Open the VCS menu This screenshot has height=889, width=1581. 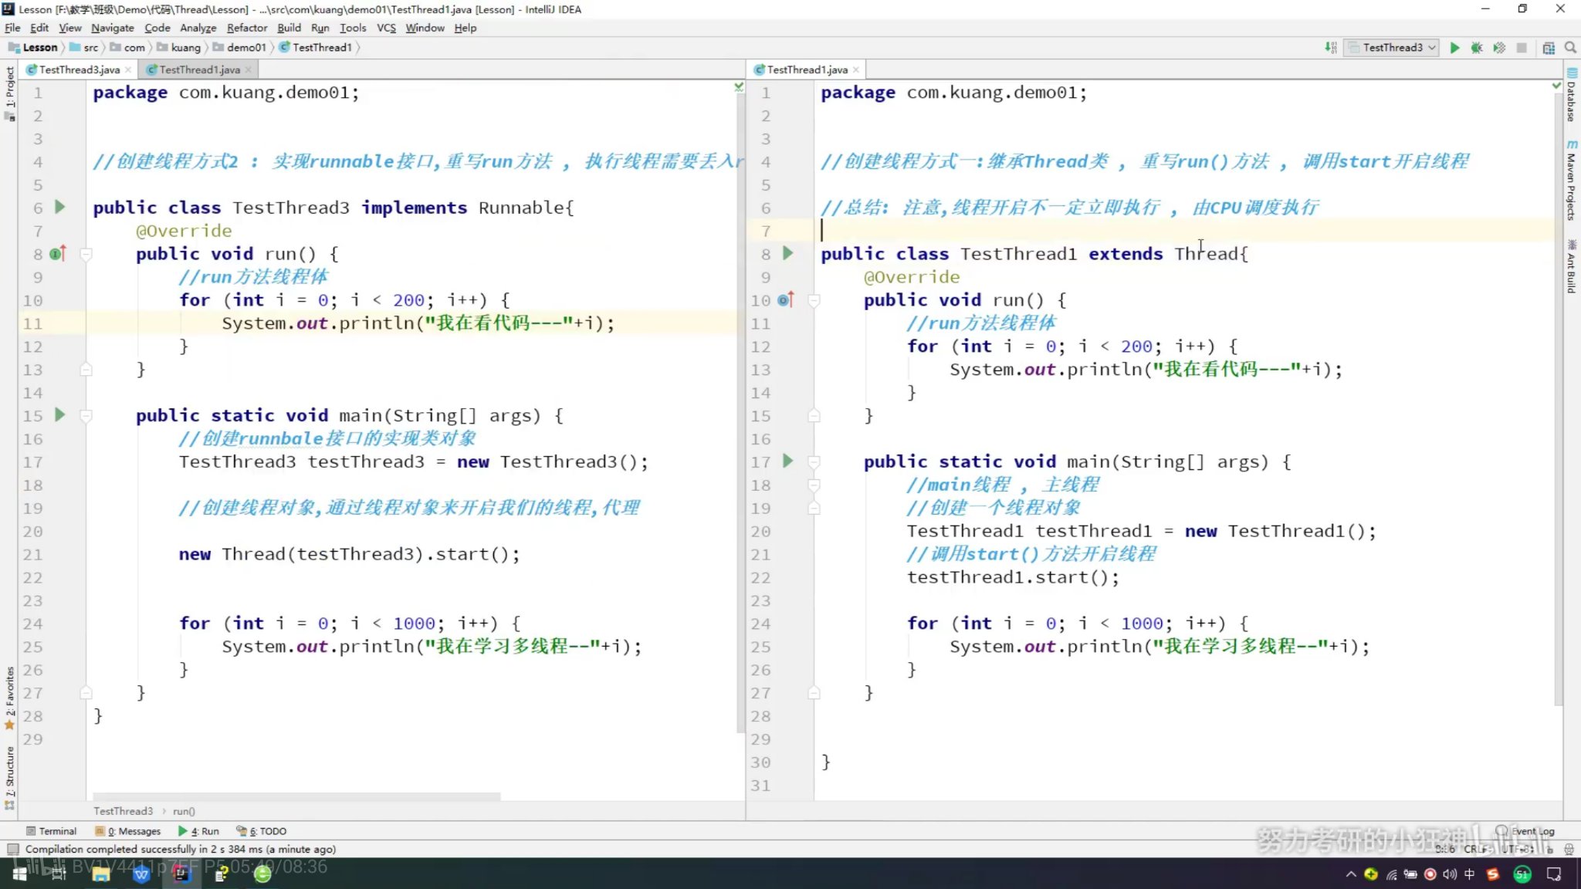point(386,28)
